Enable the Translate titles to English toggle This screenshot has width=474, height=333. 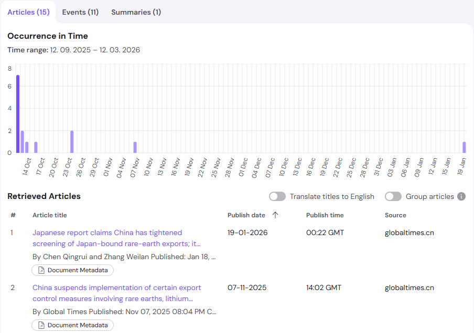[x=277, y=196]
